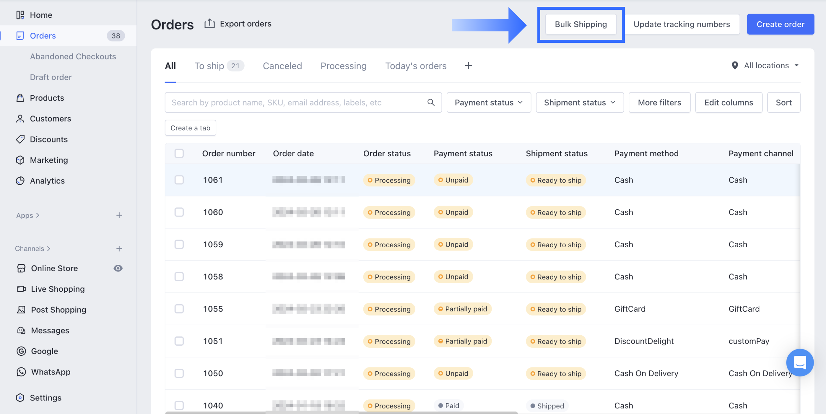Switch to the Canceled tab

(x=282, y=66)
